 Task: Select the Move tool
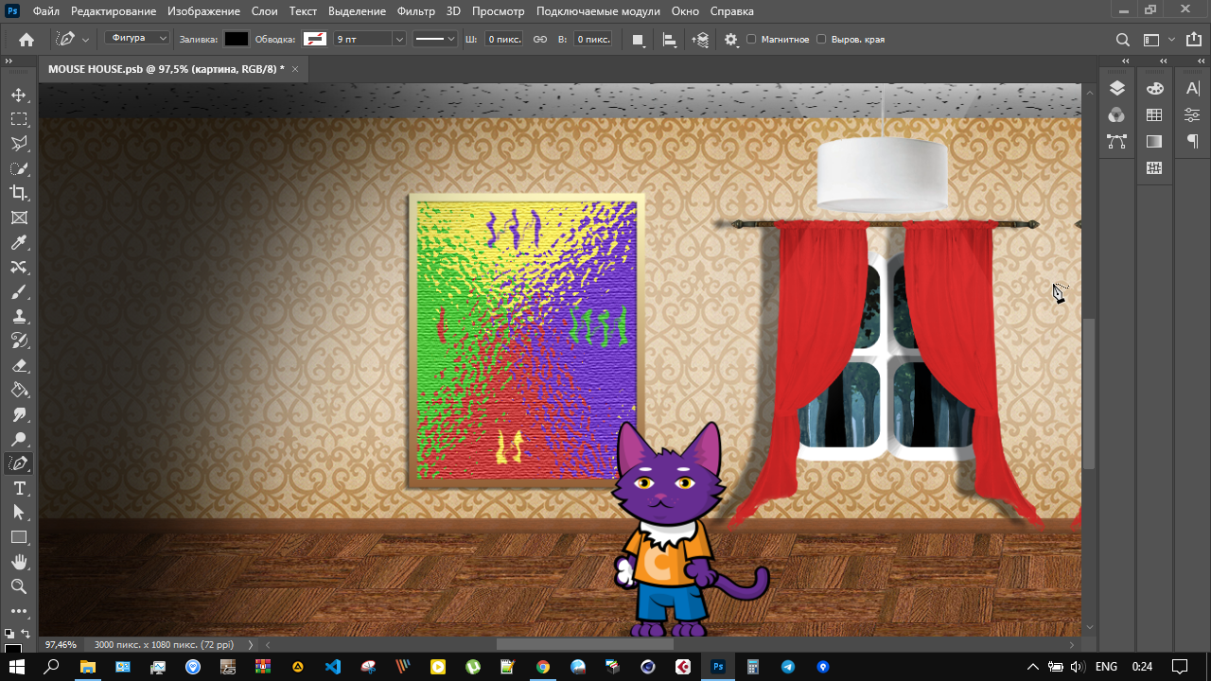coord(19,95)
